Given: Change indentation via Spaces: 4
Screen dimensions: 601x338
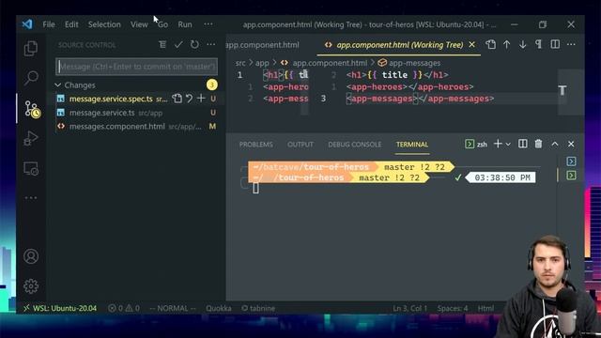Looking at the screenshot, I should click(x=453, y=308).
